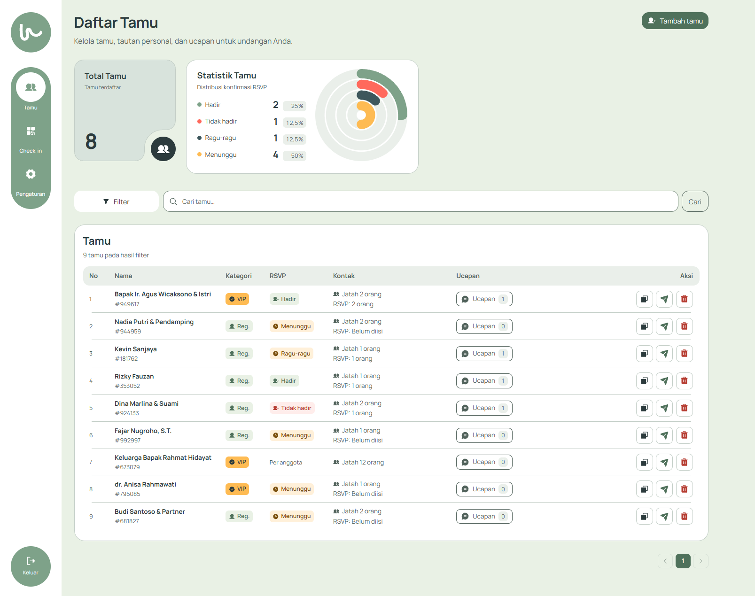Click the Hadir statistic row
755x596 pixels.
coord(251,105)
